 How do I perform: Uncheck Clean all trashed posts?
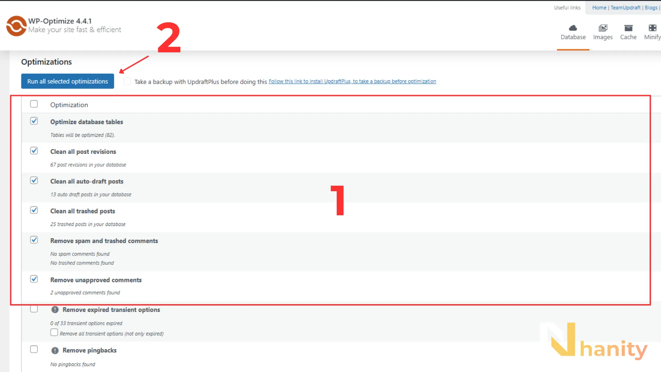[34, 210]
